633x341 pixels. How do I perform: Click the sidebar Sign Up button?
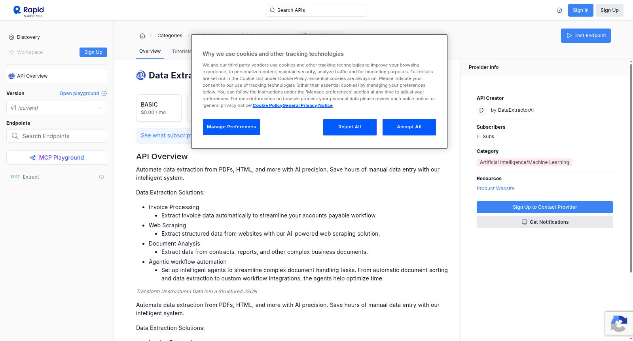click(93, 52)
